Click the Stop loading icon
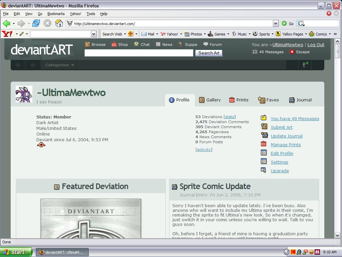342x257 pixels. click(47, 23)
